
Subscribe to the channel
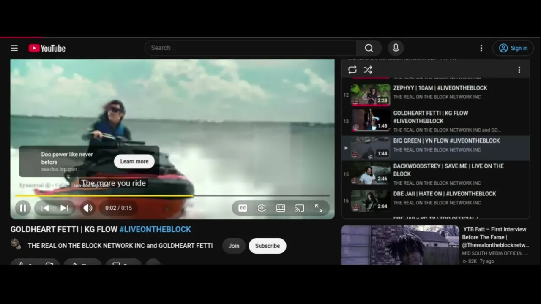point(268,246)
